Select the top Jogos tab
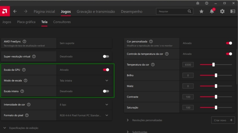The image size is (238, 133). click(x=66, y=12)
